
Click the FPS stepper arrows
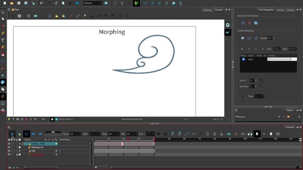click(136, 134)
